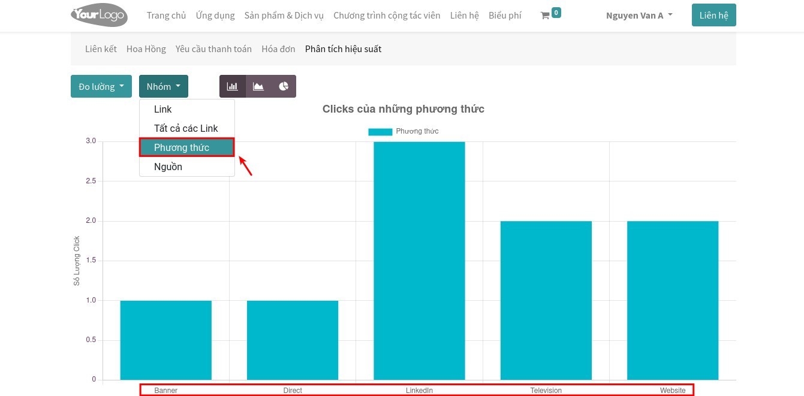The height and width of the screenshot is (396, 804).
Task: Click the Television bar in chart
Action: [x=546, y=300]
